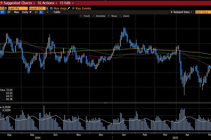
Task: Open the Related Data dropdown
Action: pyautogui.click(x=181, y=12)
